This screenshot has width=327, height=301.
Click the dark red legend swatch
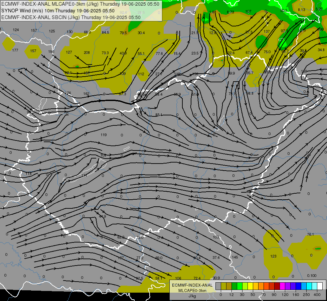[x=277, y=286]
